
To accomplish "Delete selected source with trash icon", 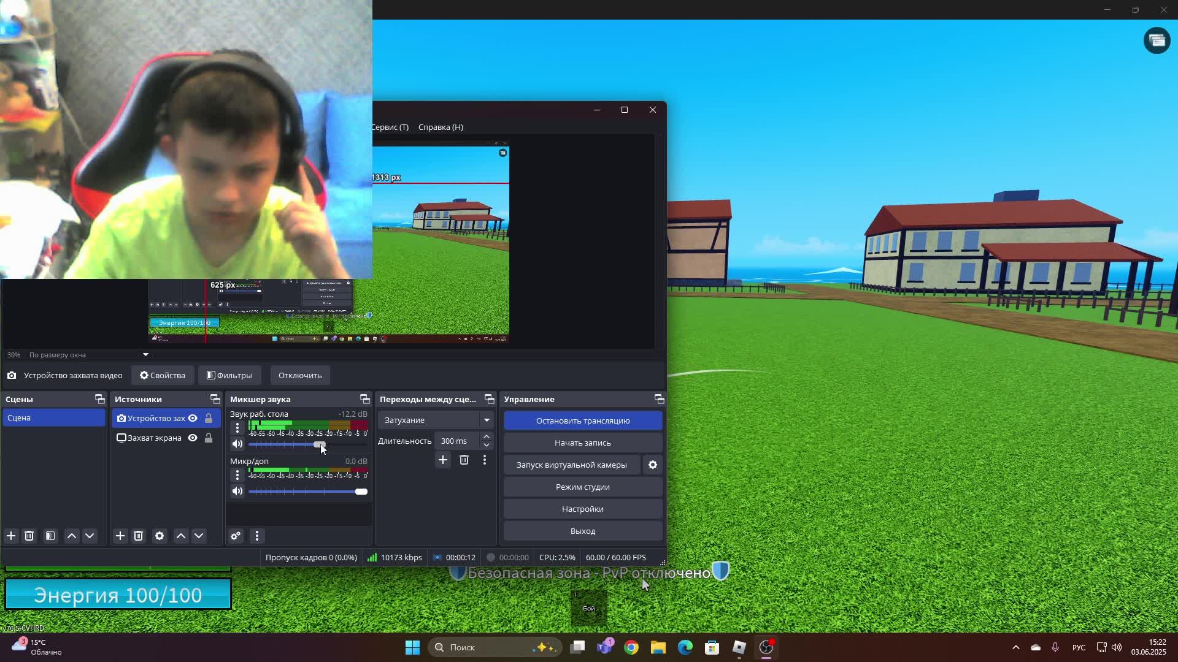I will 139,536.
